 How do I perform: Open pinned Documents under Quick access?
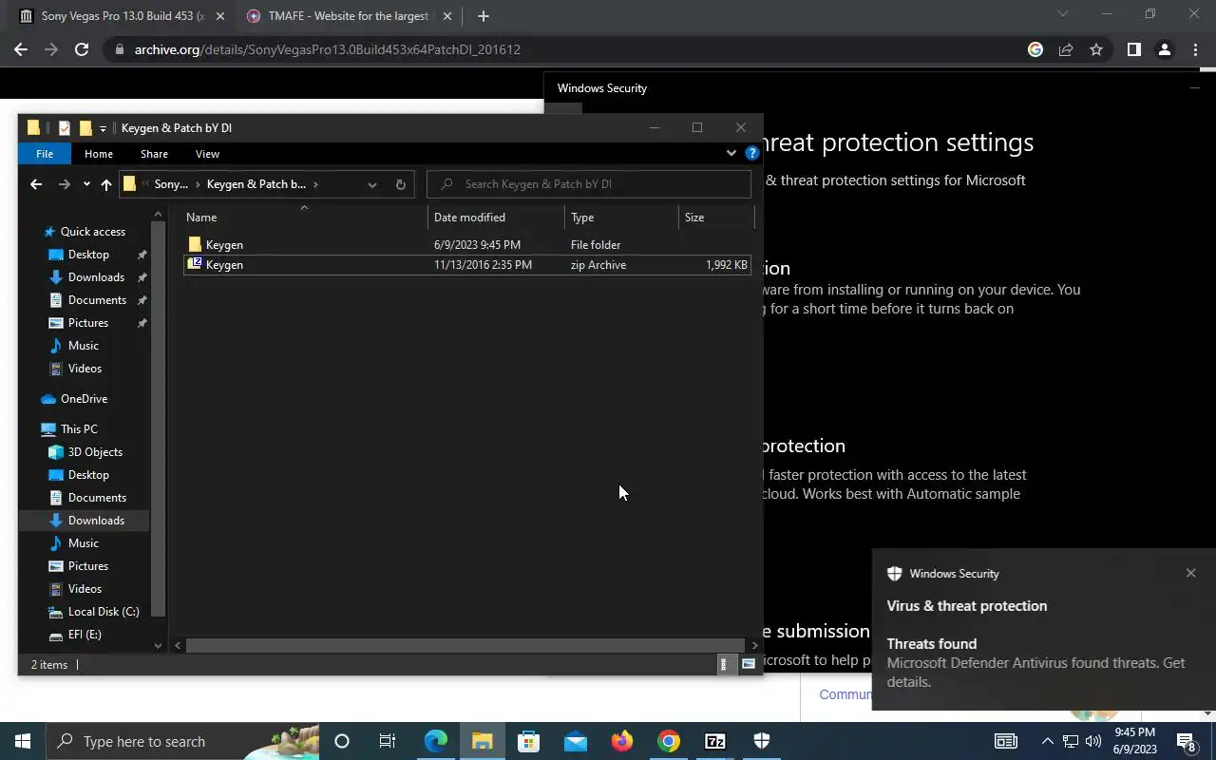coord(97,300)
